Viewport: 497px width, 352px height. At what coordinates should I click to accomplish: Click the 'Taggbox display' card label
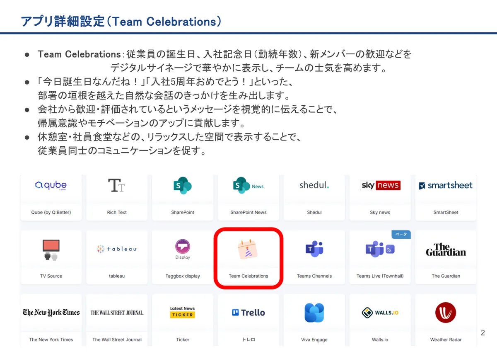(183, 276)
